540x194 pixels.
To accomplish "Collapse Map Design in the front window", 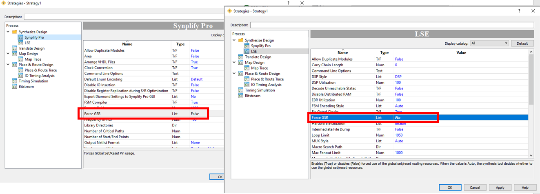I will point(234,63).
